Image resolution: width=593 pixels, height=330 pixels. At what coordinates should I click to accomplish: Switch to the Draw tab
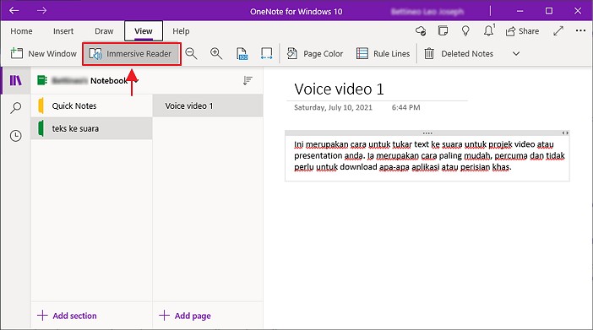click(104, 31)
